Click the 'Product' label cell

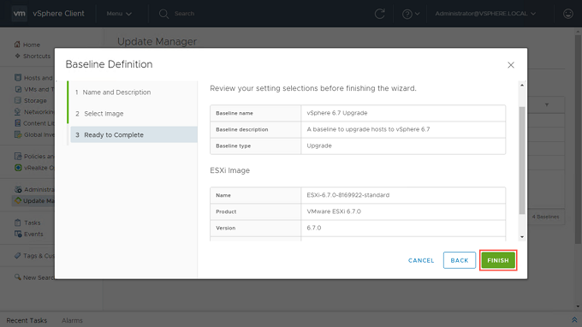click(x=255, y=211)
